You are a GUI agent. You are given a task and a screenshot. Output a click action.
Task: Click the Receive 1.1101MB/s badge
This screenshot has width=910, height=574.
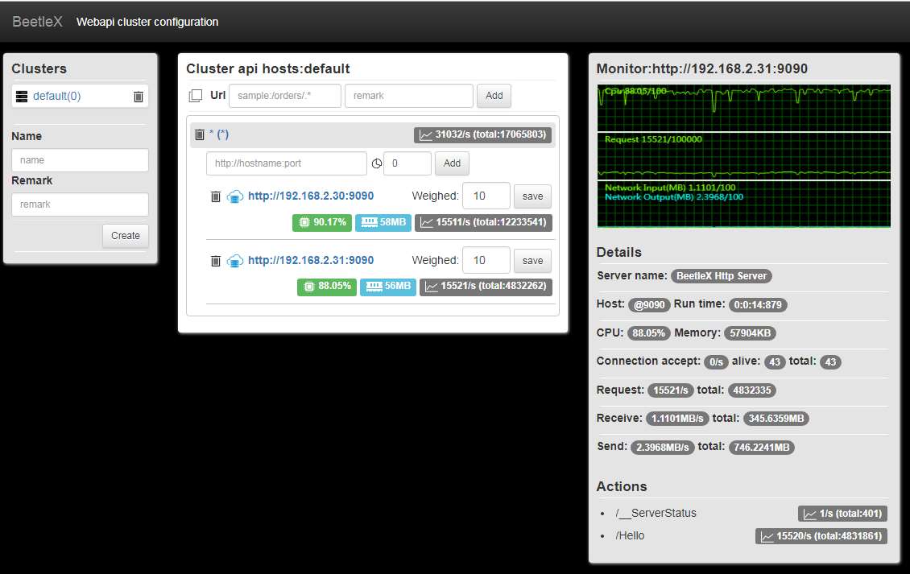coord(677,419)
